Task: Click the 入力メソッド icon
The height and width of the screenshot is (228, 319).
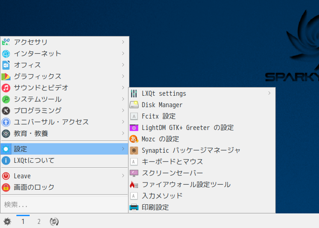Action: pyautogui.click(x=134, y=196)
